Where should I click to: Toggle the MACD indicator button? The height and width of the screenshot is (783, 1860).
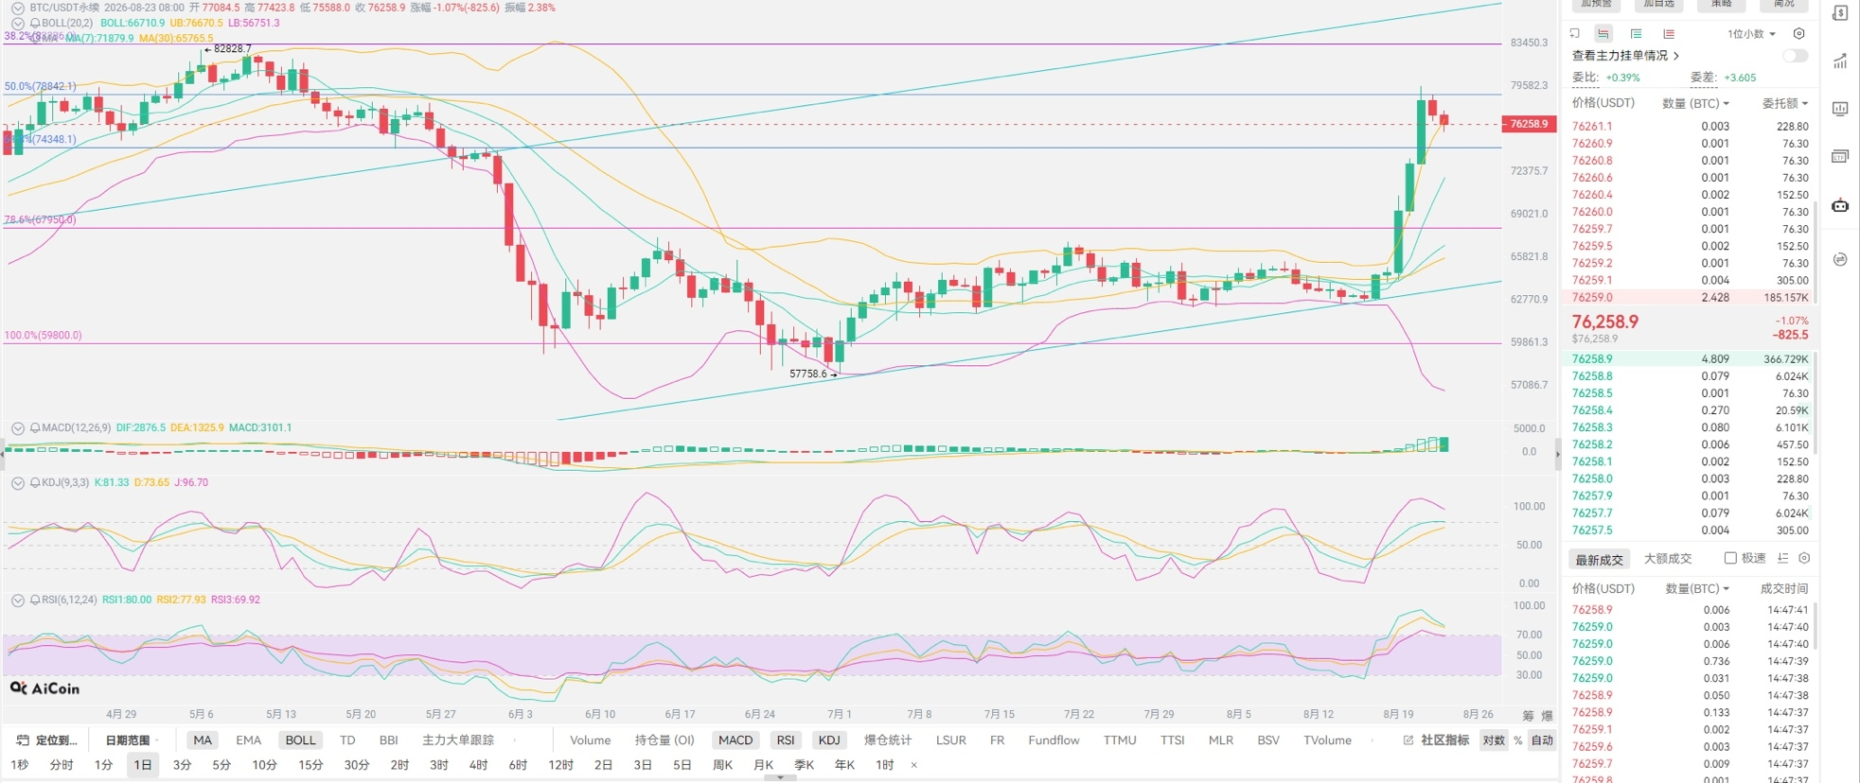(735, 740)
